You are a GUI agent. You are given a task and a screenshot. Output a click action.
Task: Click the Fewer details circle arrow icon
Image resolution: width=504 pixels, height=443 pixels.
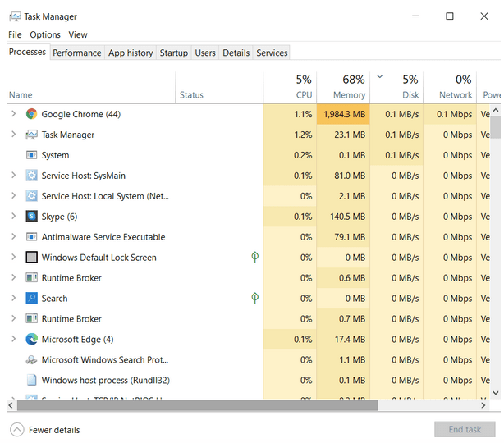pos(17,430)
